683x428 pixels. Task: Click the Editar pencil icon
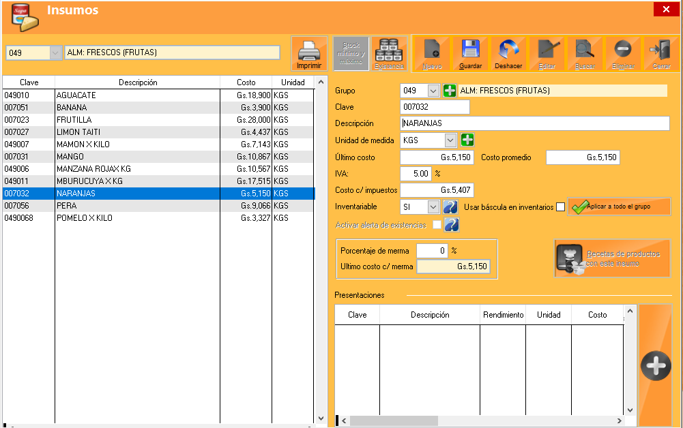pos(547,53)
